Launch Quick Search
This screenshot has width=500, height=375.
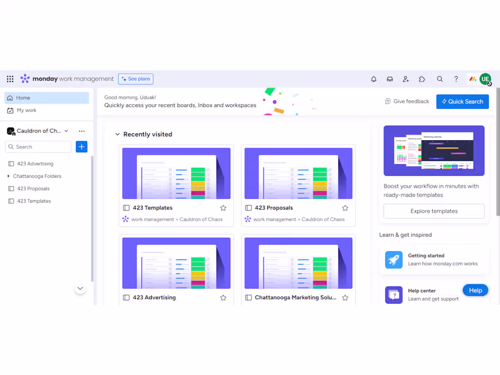click(x=462, y=101)
